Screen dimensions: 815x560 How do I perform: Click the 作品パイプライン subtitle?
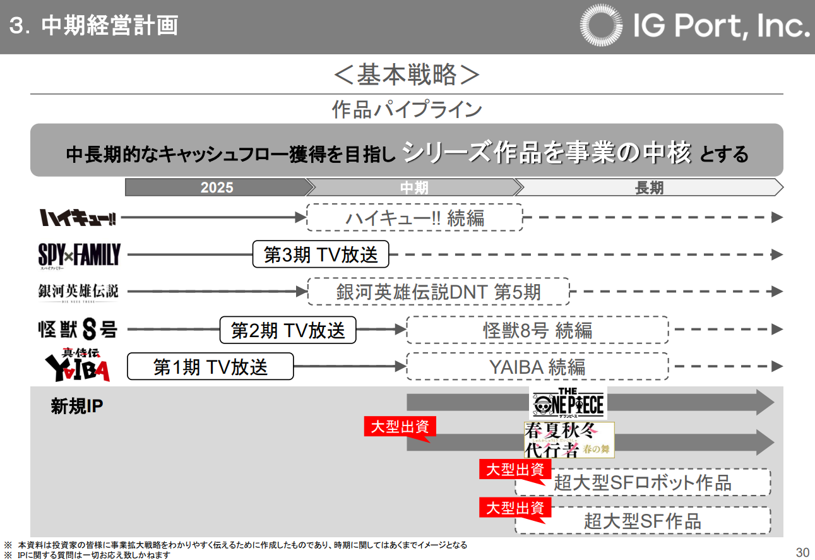407,109
